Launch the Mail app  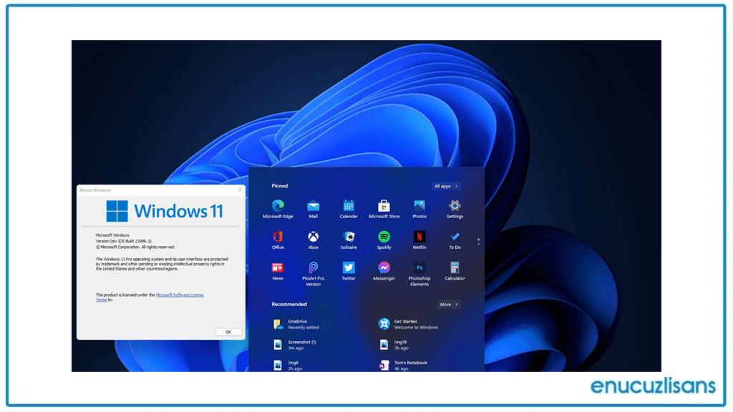click(x=313, y=204)
